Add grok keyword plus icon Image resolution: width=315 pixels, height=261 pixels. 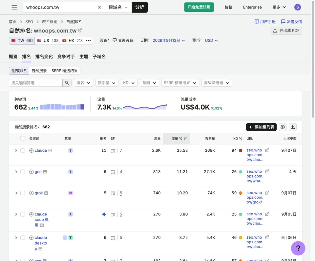[x=31, y=193]
